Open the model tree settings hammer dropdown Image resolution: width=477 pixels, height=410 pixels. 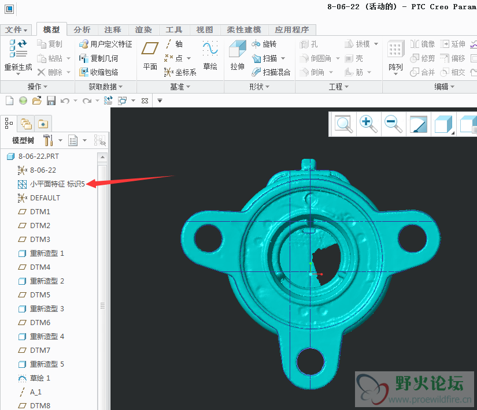(60, 140)
